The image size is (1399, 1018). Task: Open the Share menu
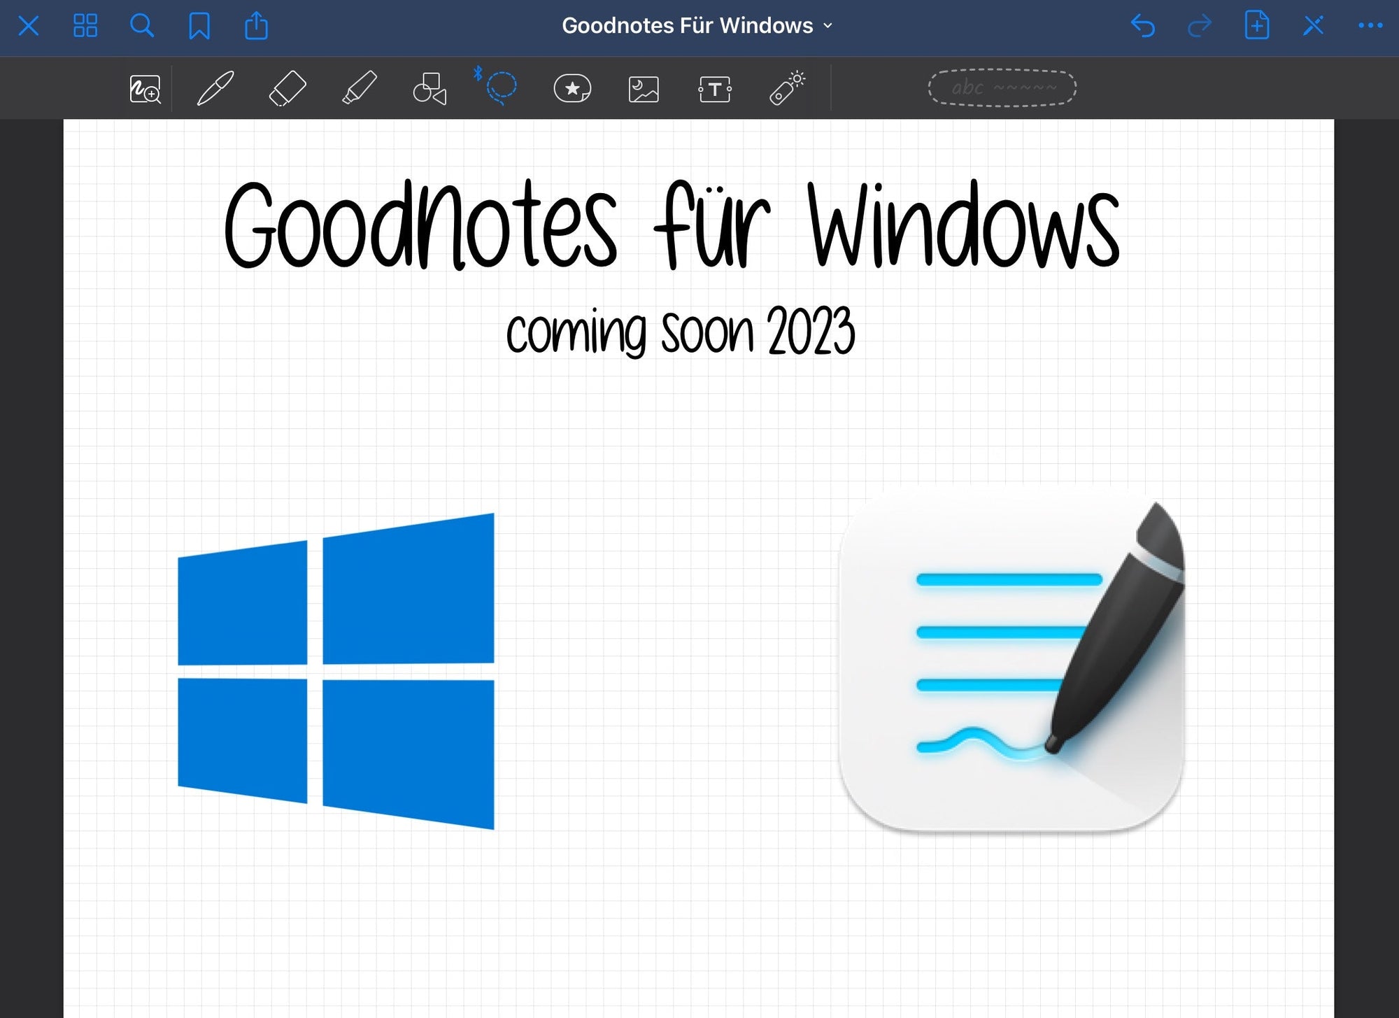tap(257, 26)
